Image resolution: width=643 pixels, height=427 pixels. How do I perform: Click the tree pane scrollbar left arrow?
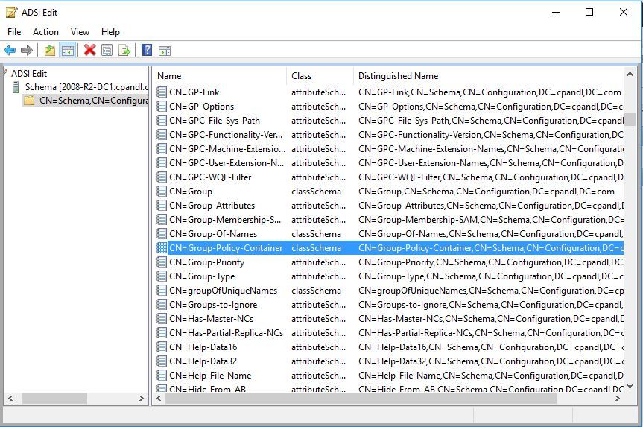tap(10, 398)
